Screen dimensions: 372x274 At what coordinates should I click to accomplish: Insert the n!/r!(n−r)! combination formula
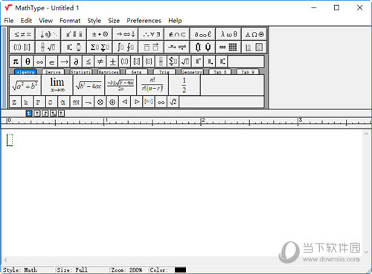(x=153, y=85)
